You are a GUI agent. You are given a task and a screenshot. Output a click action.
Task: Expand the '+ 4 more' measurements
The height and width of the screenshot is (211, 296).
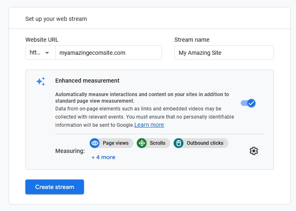103,157
